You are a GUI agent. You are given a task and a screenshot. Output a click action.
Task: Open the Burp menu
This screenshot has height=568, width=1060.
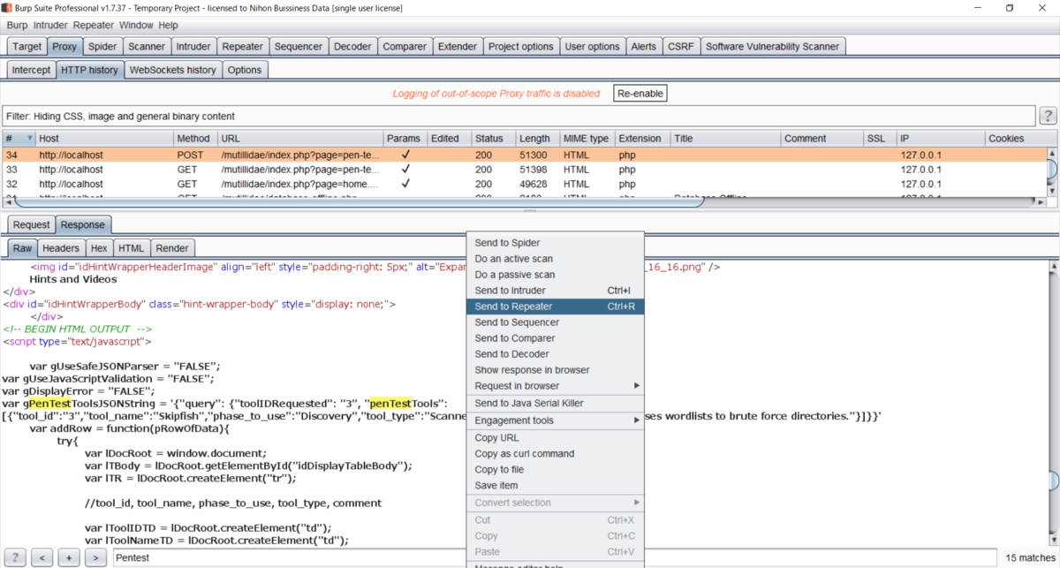[17, 26]
